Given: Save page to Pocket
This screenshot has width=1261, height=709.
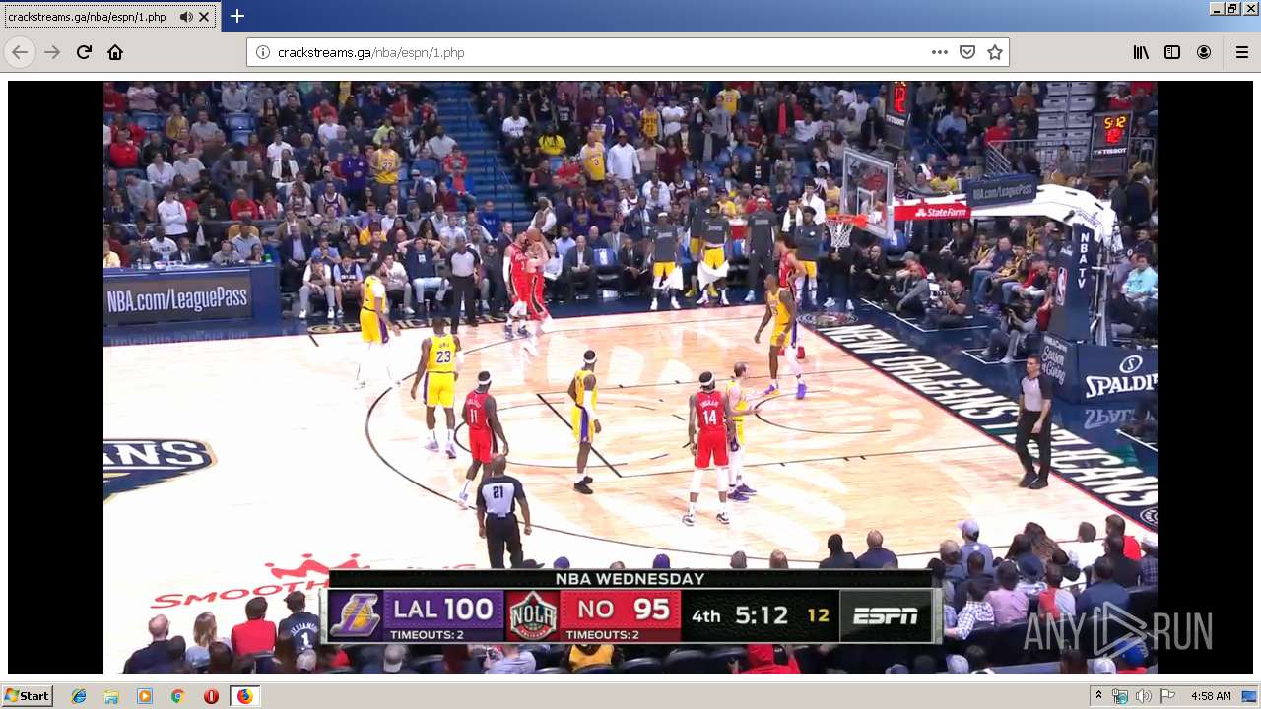Looking at the screenshot, I should tap(967, 52).
